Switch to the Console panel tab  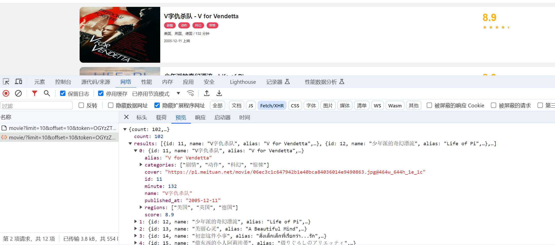pyautogui.click(x=63, y=82)
